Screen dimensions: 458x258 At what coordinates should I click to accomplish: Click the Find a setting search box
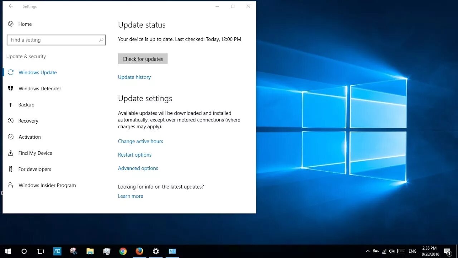[x=56, y=40]
